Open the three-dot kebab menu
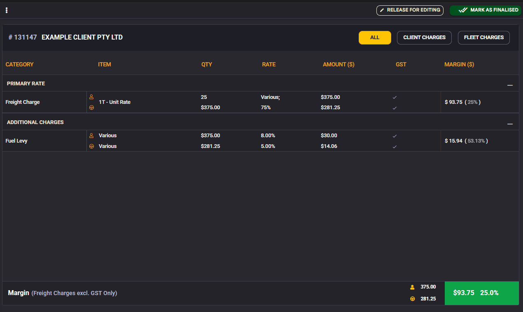Screen dimensions: 523x312 [x=7, y=10]
